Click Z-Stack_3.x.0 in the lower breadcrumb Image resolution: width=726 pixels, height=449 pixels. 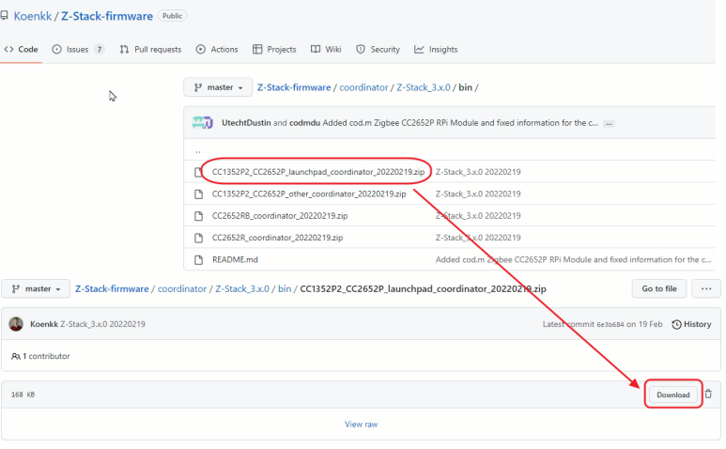[x=242, y=288]
